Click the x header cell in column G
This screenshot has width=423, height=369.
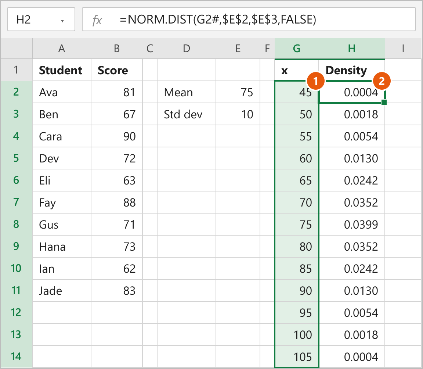(297, 70)
